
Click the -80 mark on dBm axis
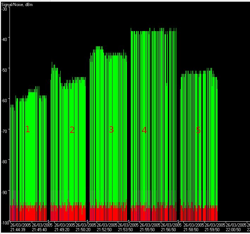(5, 161)
